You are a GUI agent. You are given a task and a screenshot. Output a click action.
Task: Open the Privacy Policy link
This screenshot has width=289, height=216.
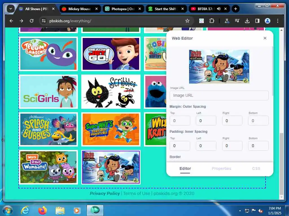click(x=105, y=193)
